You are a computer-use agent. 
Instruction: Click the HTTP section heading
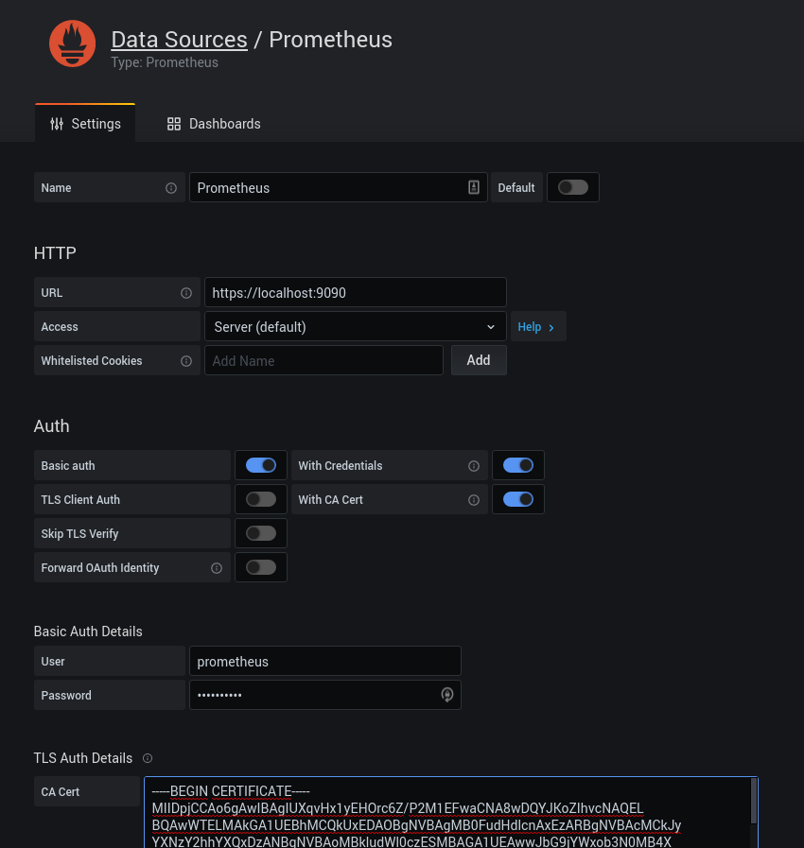coord(55,253)
